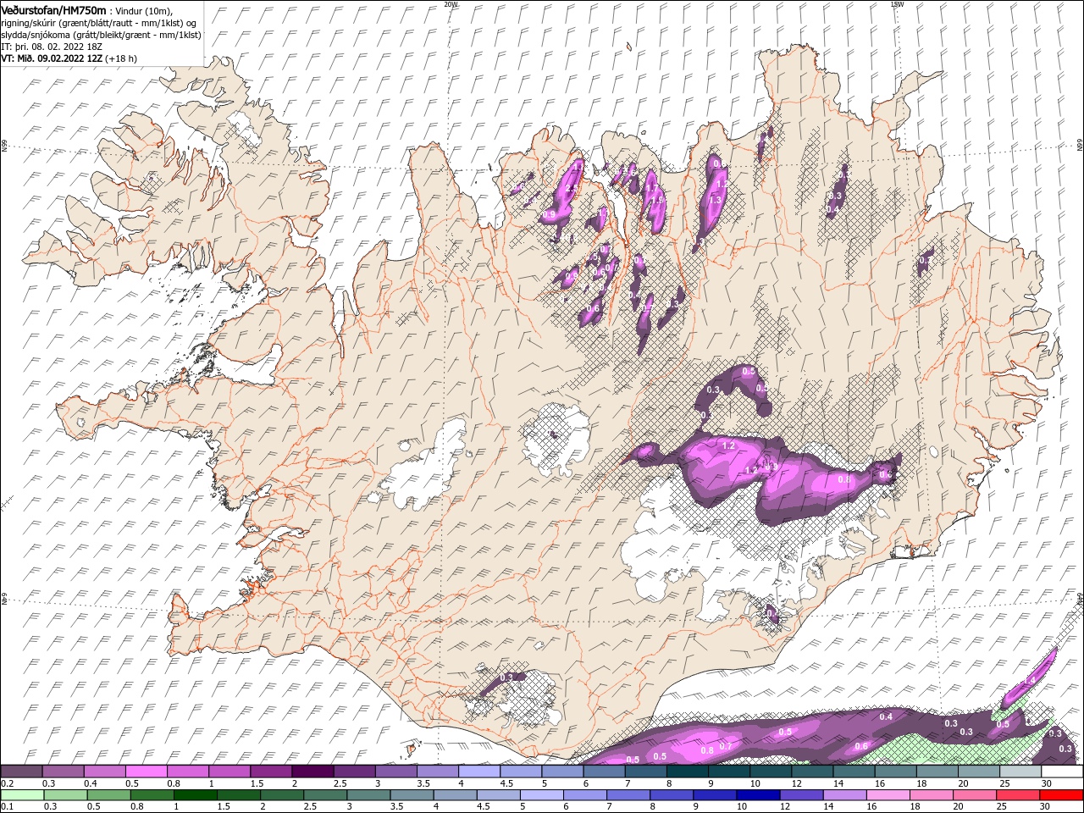Choose the bright red rain swatch above 30

point(1062,795)
